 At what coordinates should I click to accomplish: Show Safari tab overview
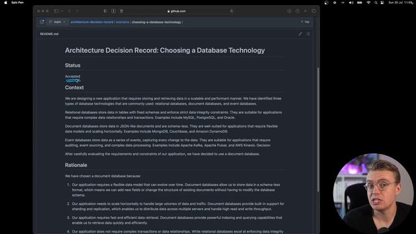313,11
